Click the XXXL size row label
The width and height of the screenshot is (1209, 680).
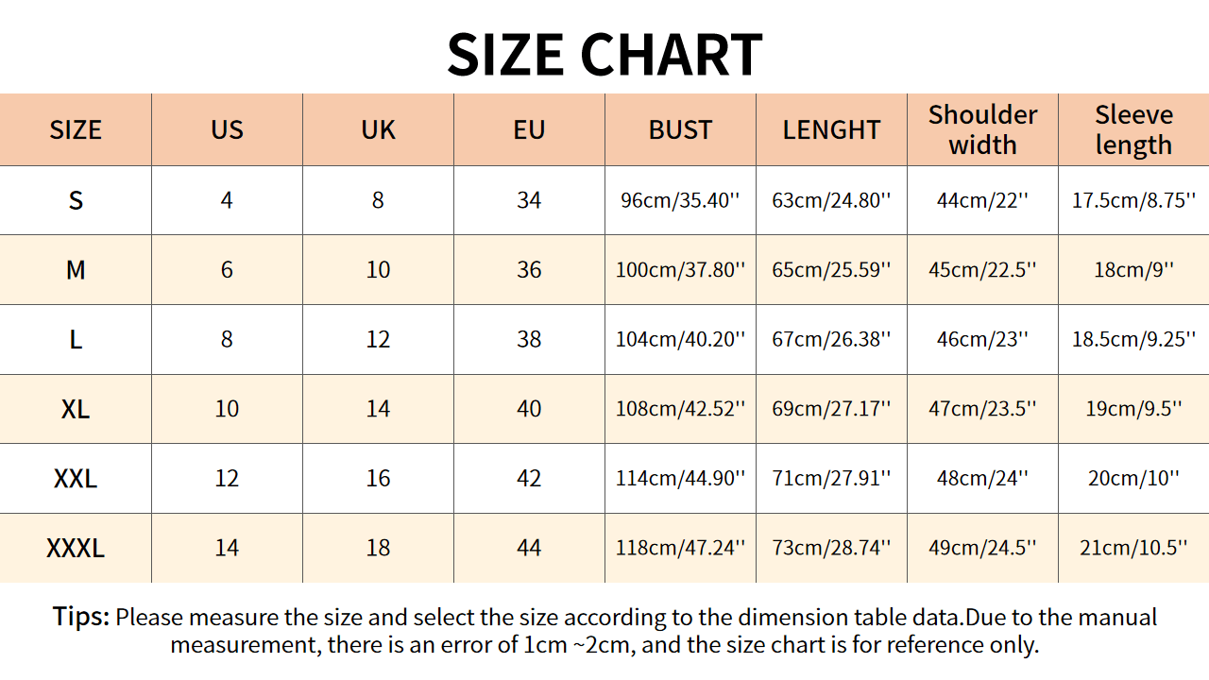pos(76,548)
